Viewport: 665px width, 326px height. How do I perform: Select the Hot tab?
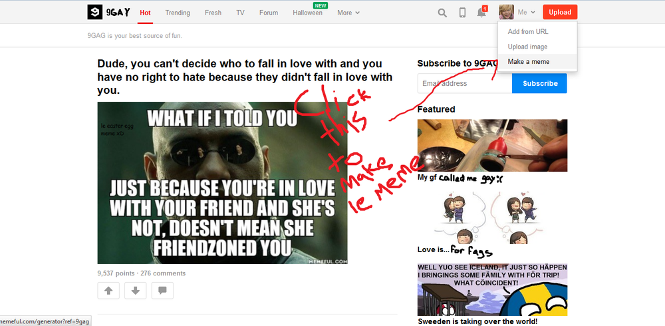(x=145, y=13)
